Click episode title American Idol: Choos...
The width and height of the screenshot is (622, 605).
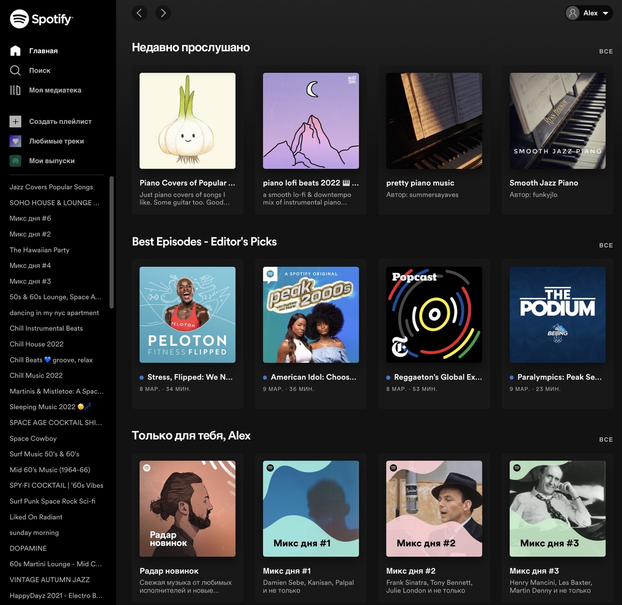coord(314,377)
